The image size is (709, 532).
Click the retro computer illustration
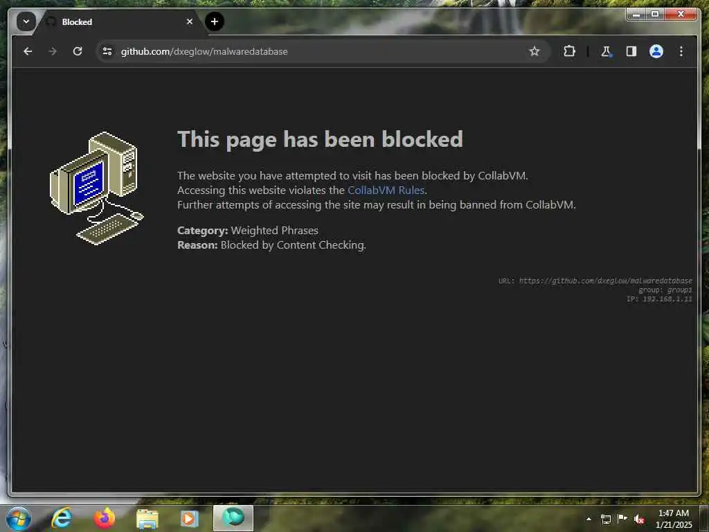click(96, 188)
